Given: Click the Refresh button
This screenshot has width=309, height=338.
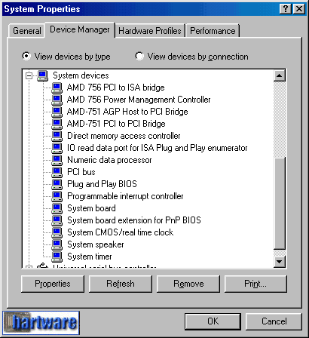Looking at the screenshot, I should click(x=121, y=284).
